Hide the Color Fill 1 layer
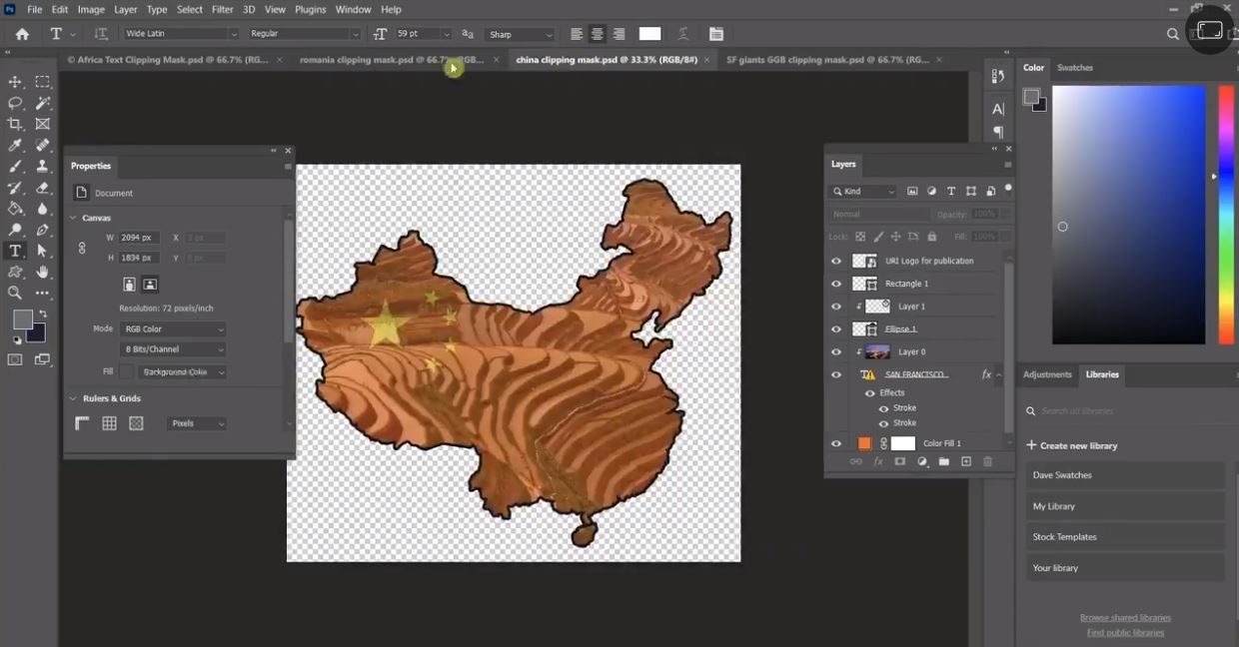1239x647 pixels. [836, 443]
